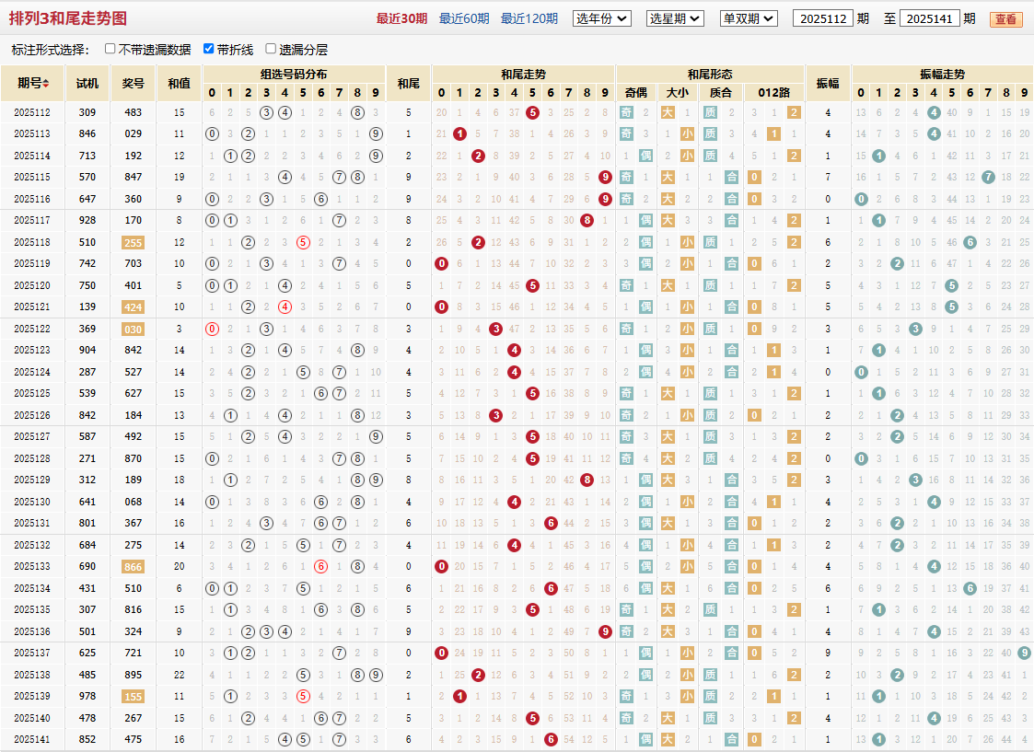The width and height of the screenshot is (1034, 752).
Task: Click the 小 tag in row 2025113
Action: [x=687, y=134]
